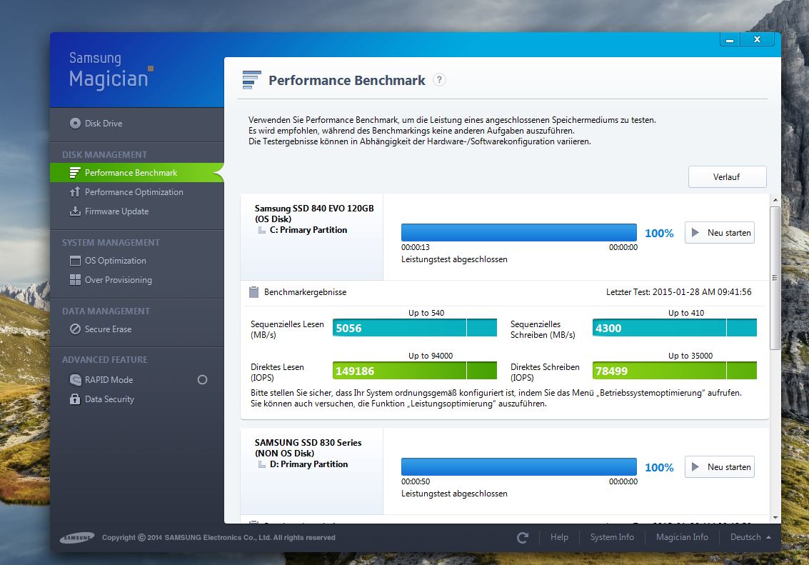Click the Samsung SSD 840 EVO 120GB label
This screenshot has width=809, height=565.
(314, 209)
